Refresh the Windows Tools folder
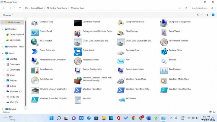Viewport: 217px width, 122px height. pyautogui.click(x=186, y=8)
